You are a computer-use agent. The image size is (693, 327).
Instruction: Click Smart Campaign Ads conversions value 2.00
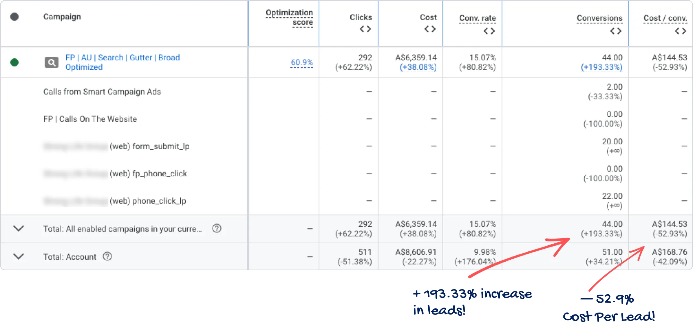(x=614, y=87)
